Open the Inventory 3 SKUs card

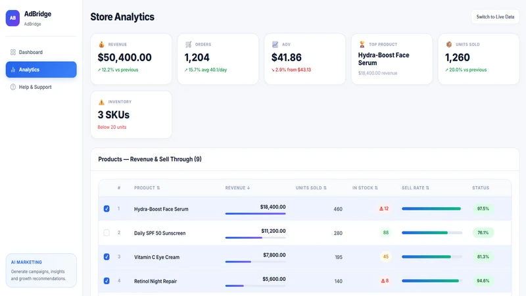[131, 114]
